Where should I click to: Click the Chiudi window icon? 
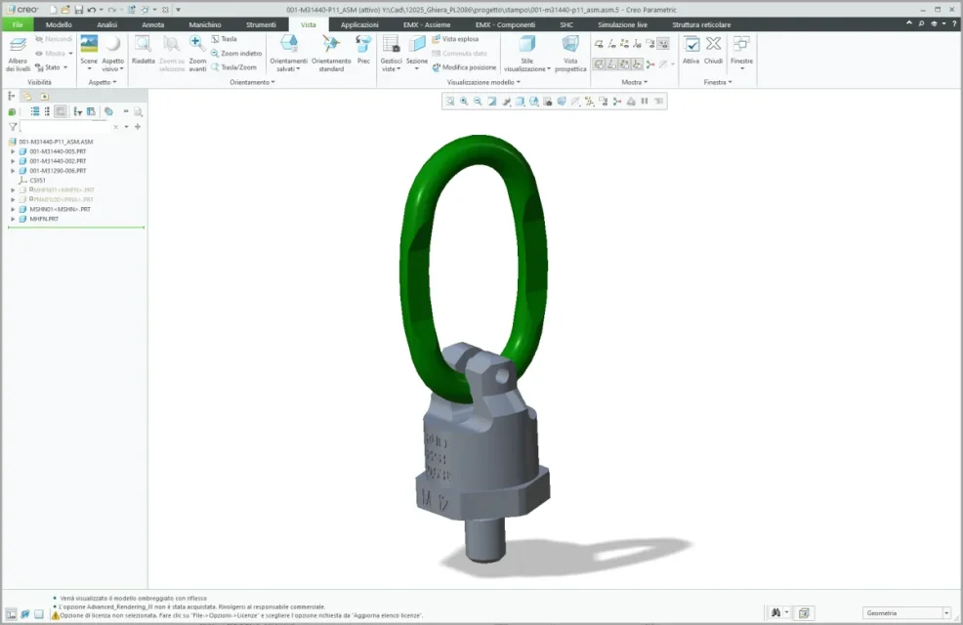[x=713, y=49]
